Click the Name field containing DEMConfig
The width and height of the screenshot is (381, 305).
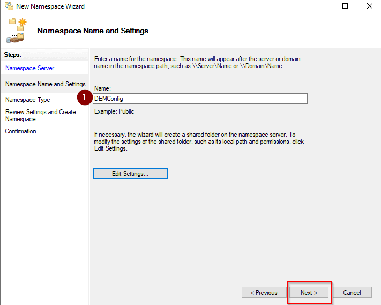(x=200, y=99)
